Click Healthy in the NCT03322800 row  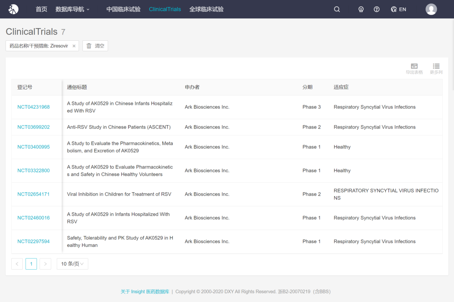(342, 171)
